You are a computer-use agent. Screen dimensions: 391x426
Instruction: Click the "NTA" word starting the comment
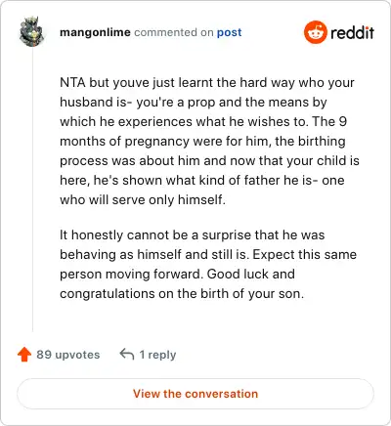click(72, 82)
